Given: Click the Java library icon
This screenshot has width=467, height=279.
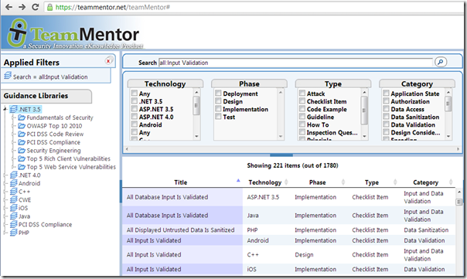Looking at the screenshot, I should coord(14,216).
